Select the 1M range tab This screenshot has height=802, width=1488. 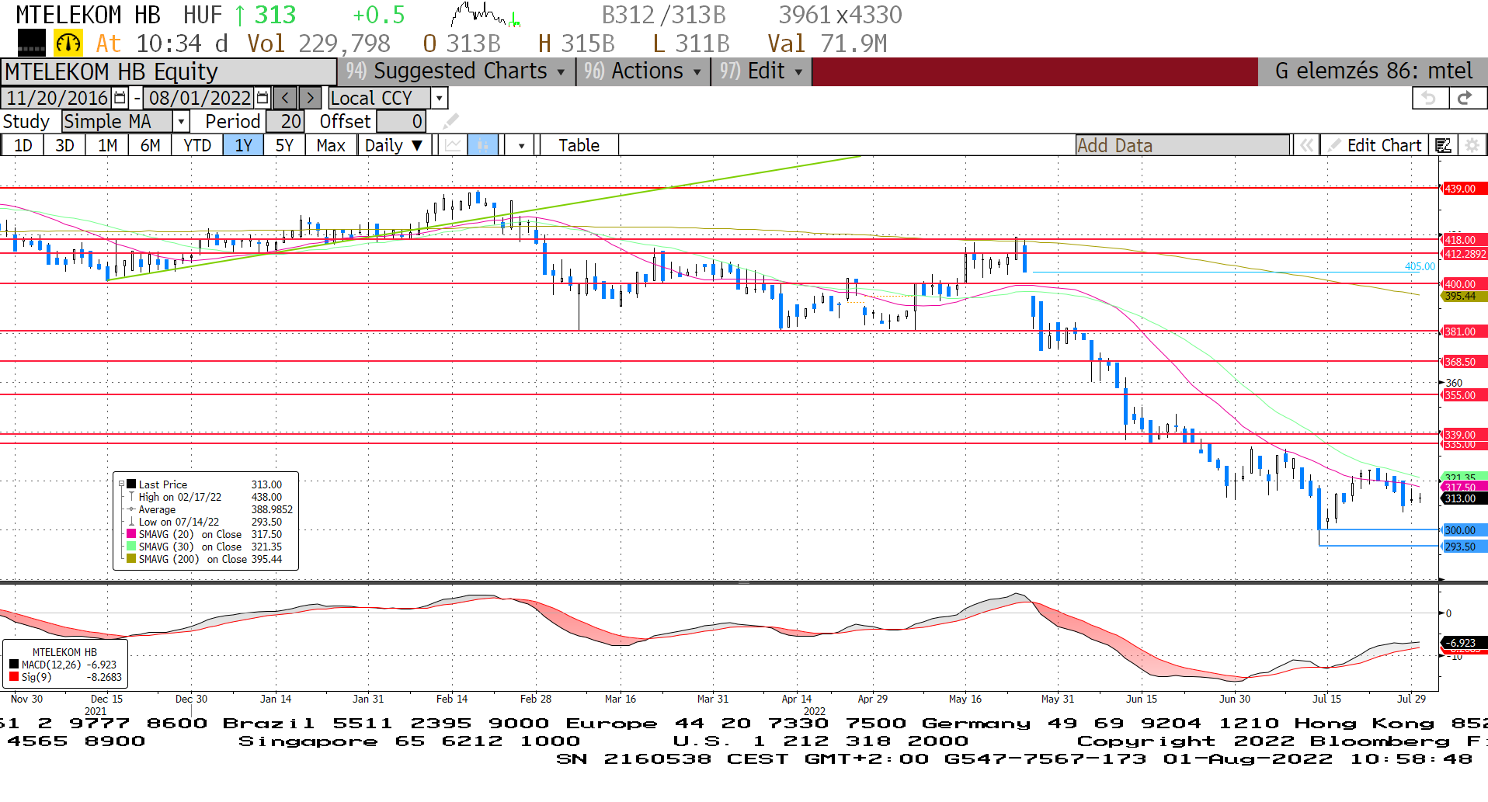[107, 145]
